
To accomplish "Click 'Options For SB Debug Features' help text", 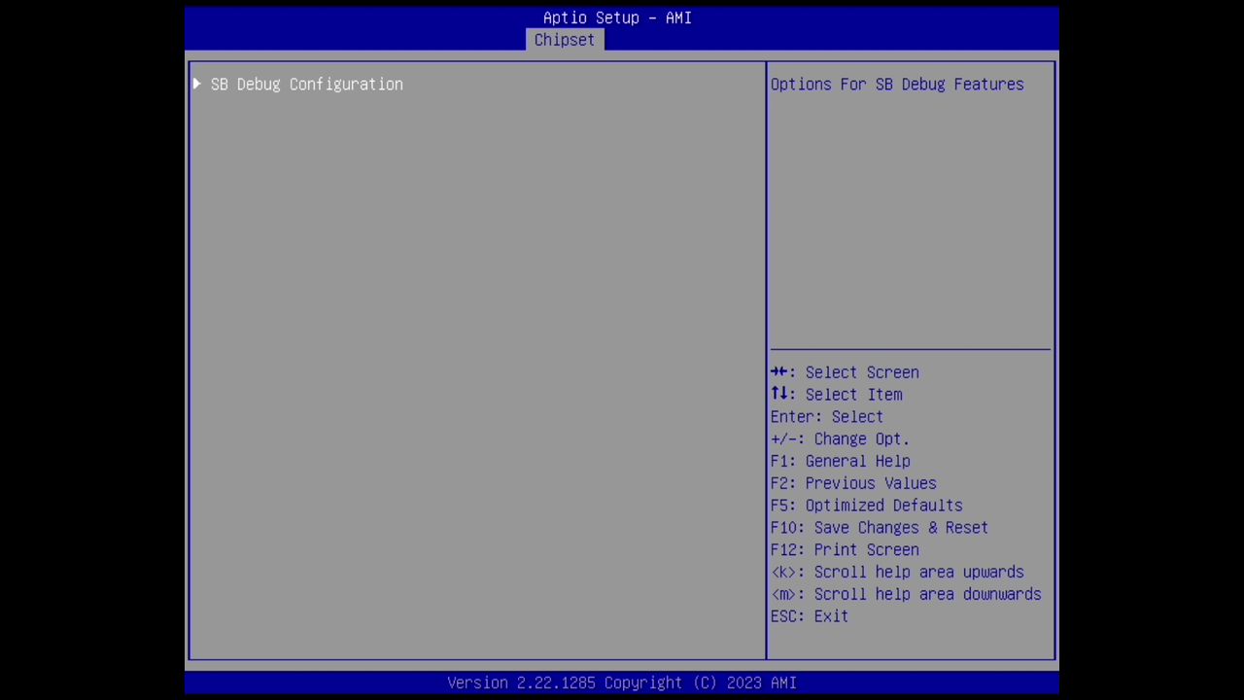I will pyautogui.click(x=897, y=85).
